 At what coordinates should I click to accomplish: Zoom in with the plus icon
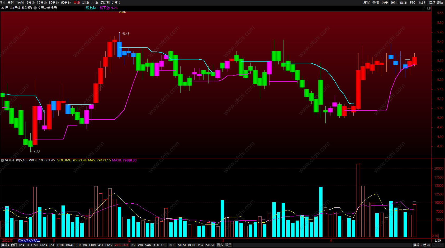pyautogui.click(x=435, y=245)
